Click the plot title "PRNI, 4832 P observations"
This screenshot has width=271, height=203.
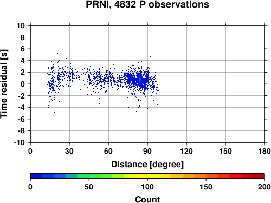tap(147, 4)
